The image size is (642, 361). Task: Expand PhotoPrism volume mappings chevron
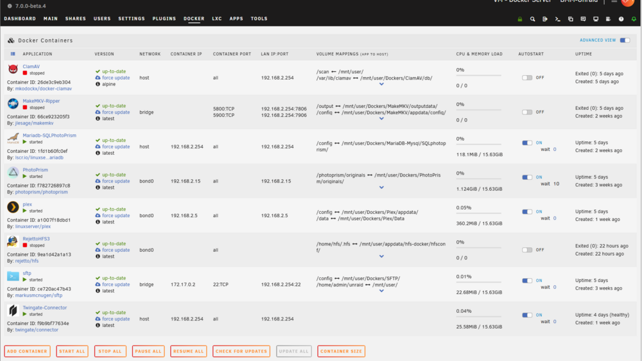381,188
